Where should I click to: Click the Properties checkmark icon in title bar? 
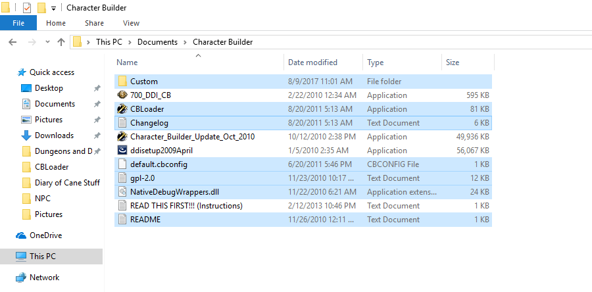(x=27, y=7)
